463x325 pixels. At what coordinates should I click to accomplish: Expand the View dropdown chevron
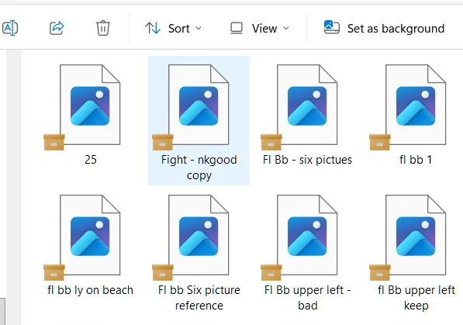pyautogui.click(x=286, y=29)
